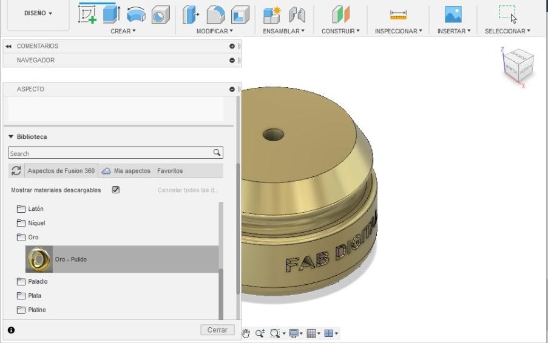Click the Grid and snaps icon
Screen dimensions: 548x343
click(311, 333)
